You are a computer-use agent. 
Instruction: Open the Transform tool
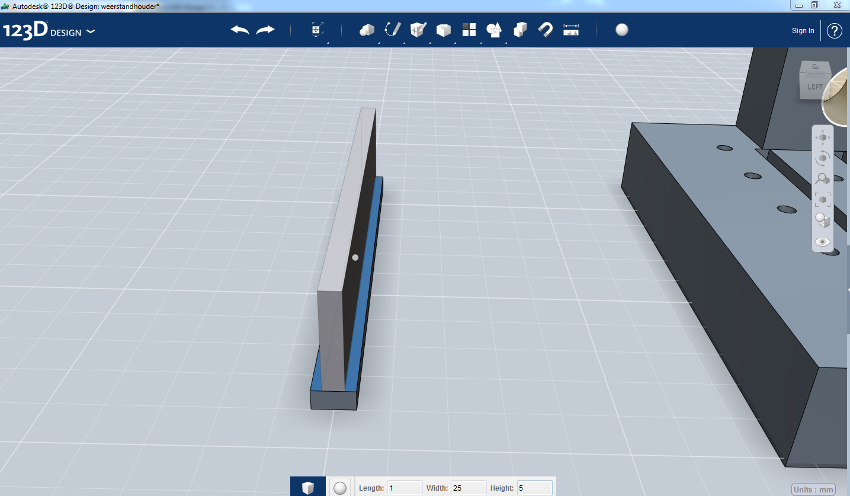coord(317,30)
